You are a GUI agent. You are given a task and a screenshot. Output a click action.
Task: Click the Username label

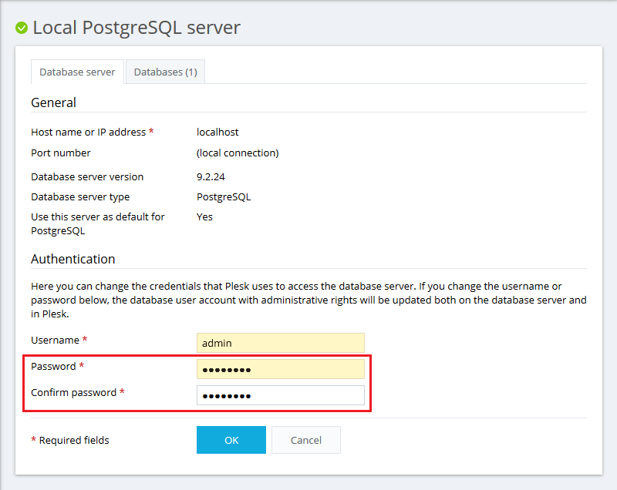point(55,340)
